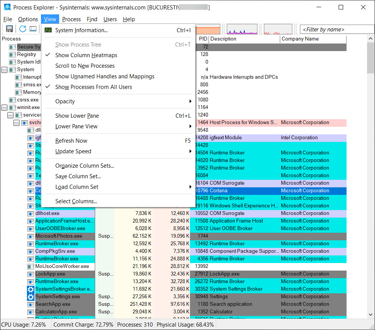Click the vertical scrollbar down arrow
Viewport: 375px width, 330px height.
[370, 314]
